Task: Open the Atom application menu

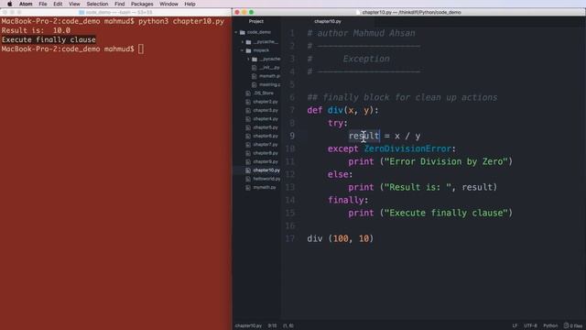Action: 26,4
